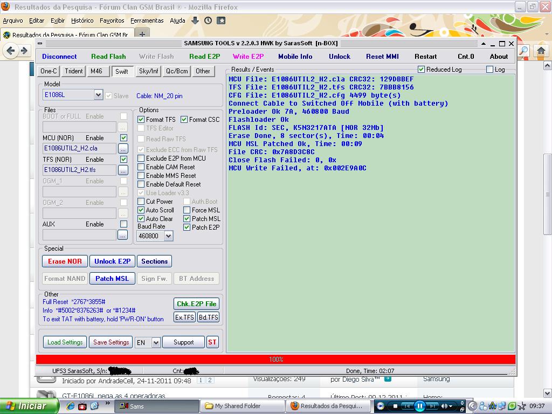Click the user messenger icon in the system tray

[x=482, y=406]
